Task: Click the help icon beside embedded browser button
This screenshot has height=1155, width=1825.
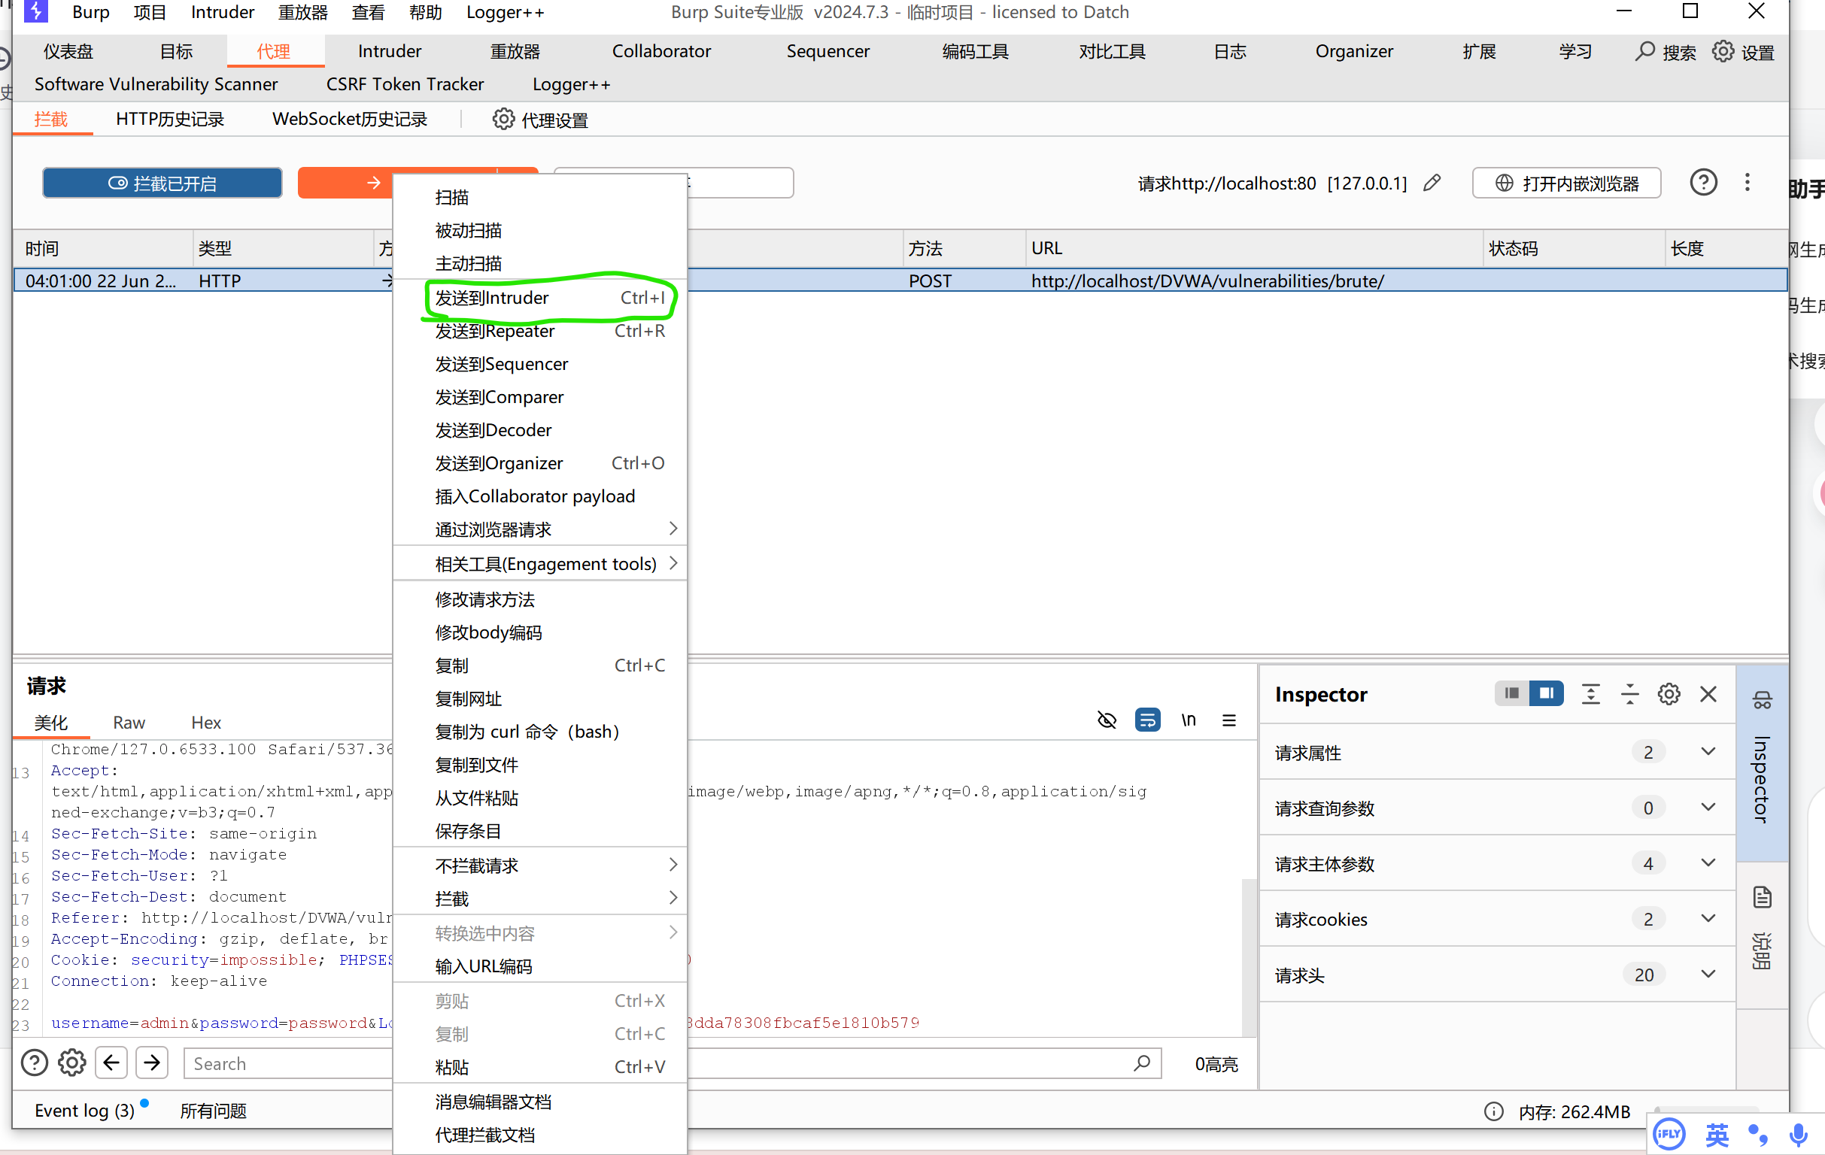Action: (1703, 183)
